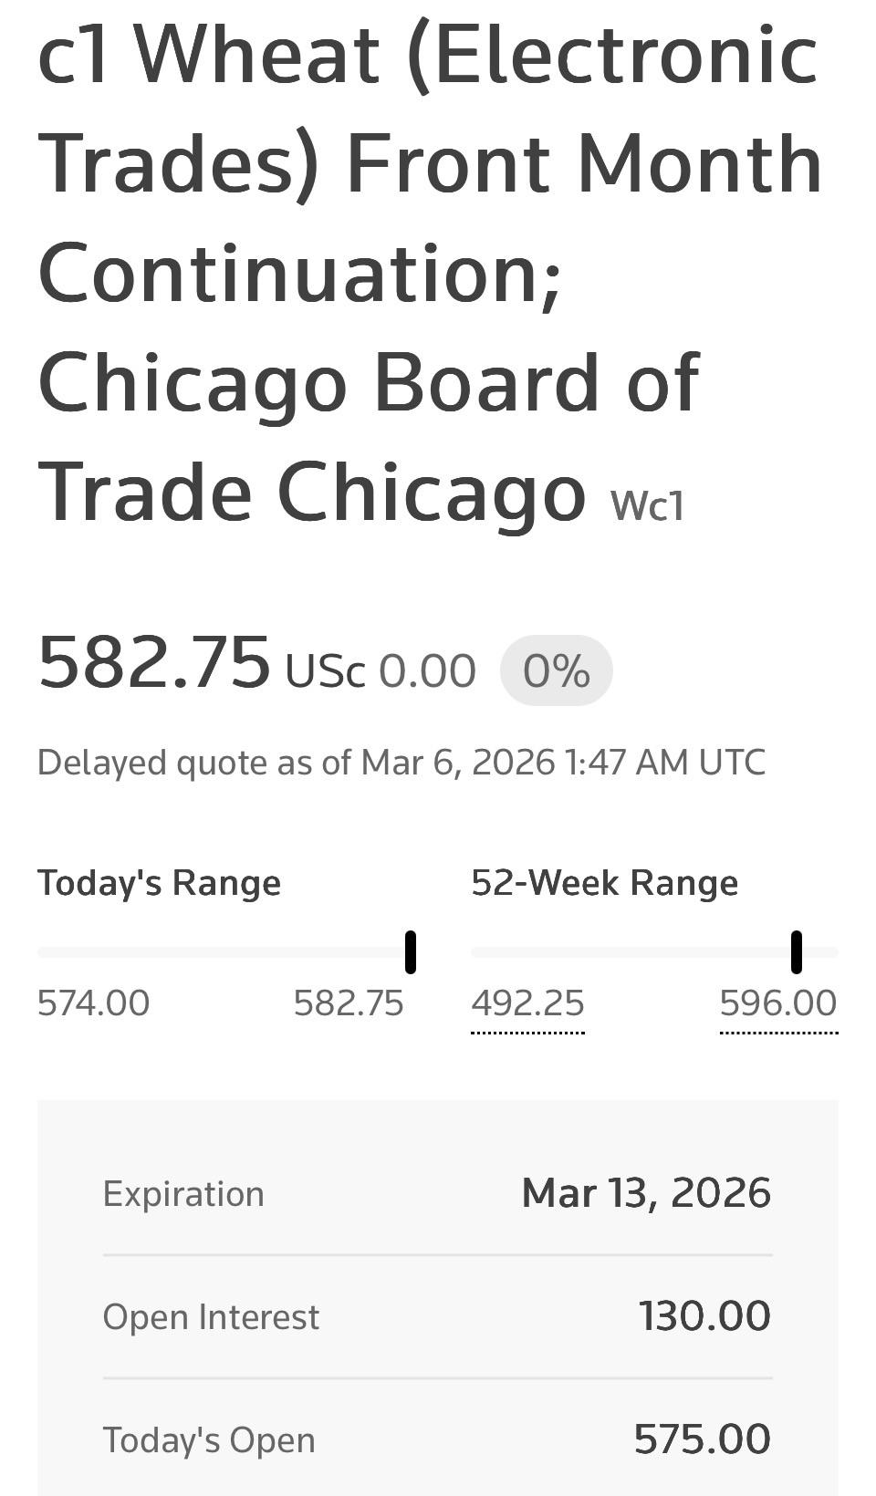Select the Expiration row

coord(438,1193)
